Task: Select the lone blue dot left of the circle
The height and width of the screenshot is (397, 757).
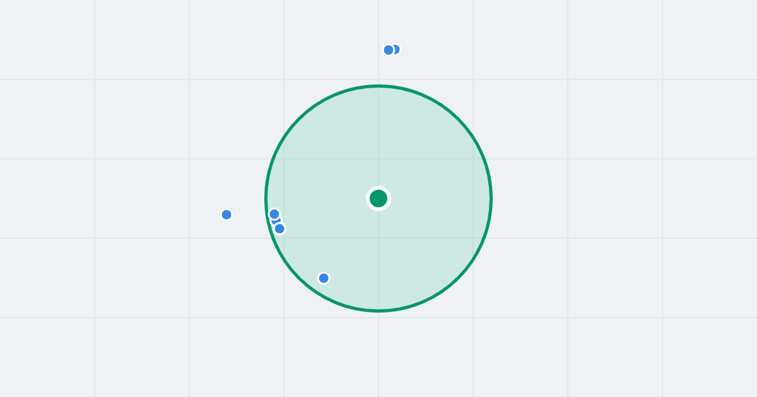Action: tap(226, 214)
